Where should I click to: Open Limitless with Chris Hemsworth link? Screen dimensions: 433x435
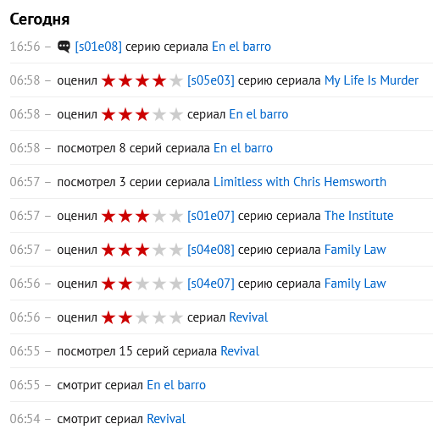[300, 182]
